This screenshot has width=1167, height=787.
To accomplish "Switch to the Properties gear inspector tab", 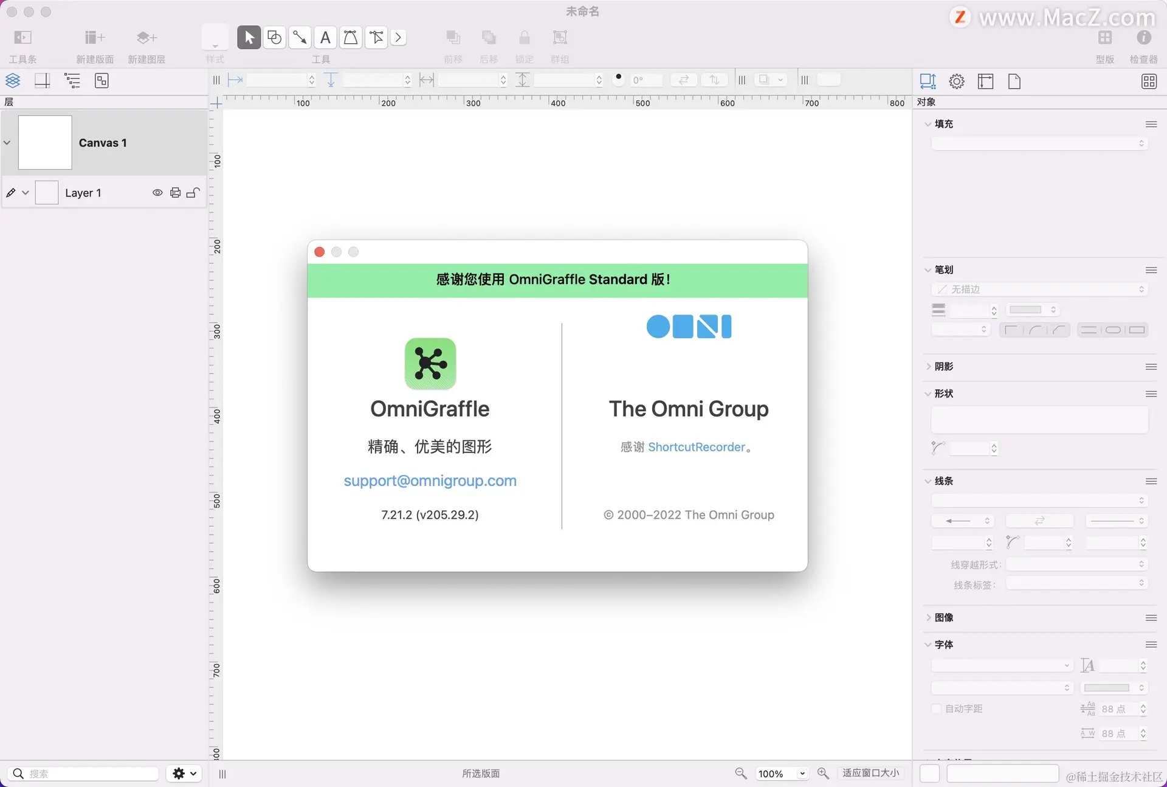I will 957,81.
